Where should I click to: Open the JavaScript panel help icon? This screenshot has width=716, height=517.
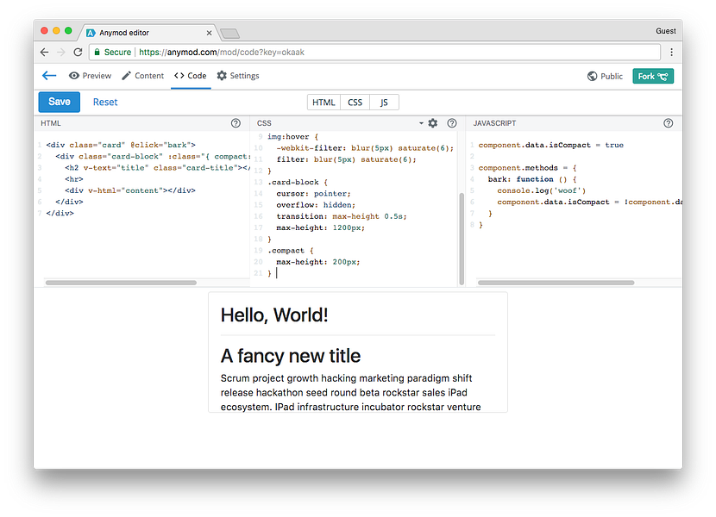(x=668, y=123)
